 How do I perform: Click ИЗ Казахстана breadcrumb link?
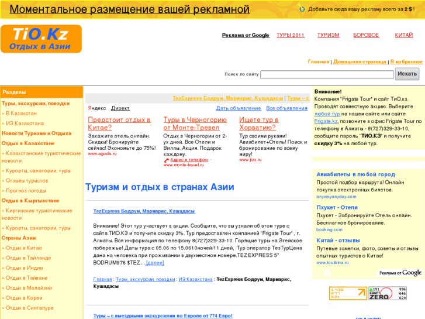[x=195, y=279]
